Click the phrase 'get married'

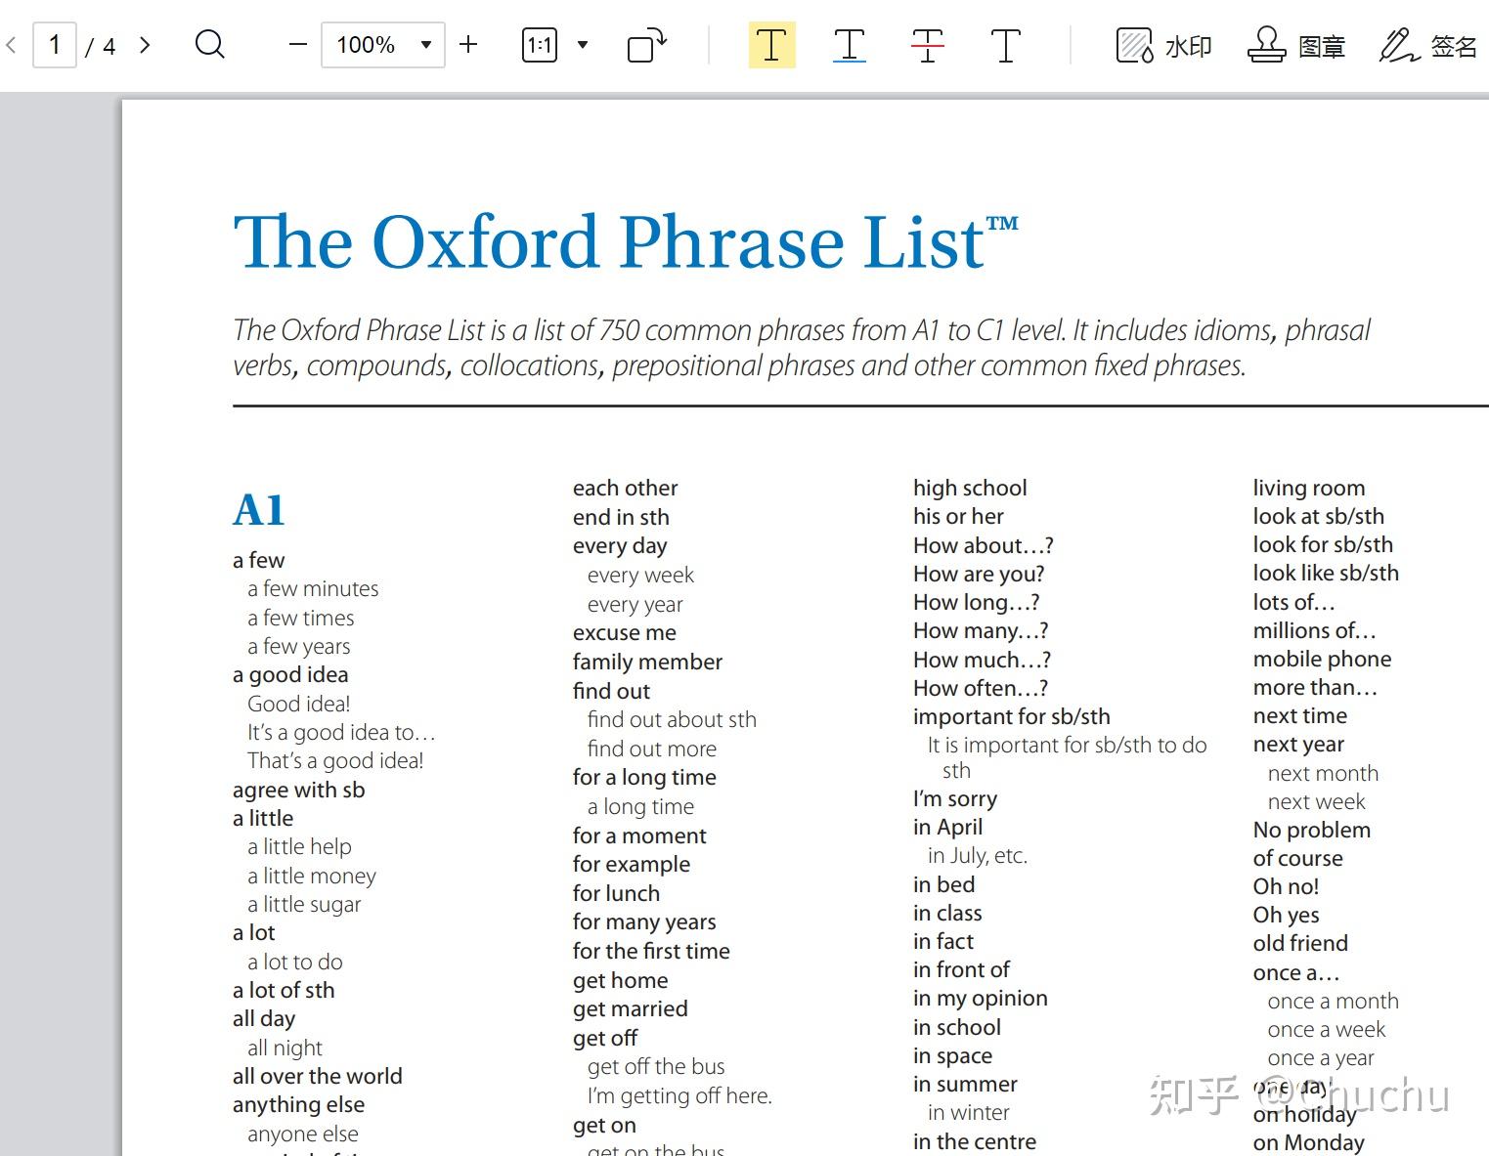(x=630, y=1009)
